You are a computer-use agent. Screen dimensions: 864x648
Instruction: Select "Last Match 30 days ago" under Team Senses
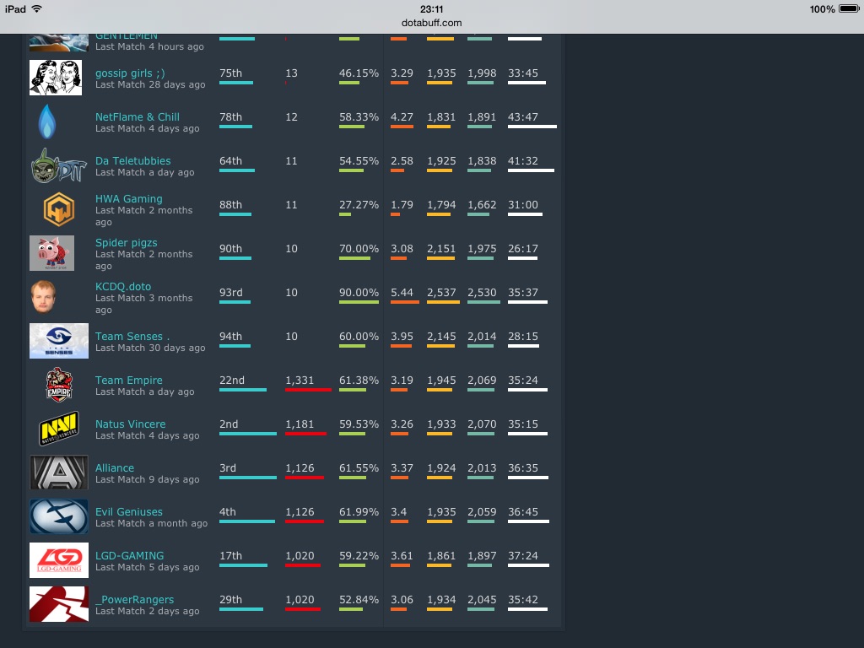click(150, 348)
